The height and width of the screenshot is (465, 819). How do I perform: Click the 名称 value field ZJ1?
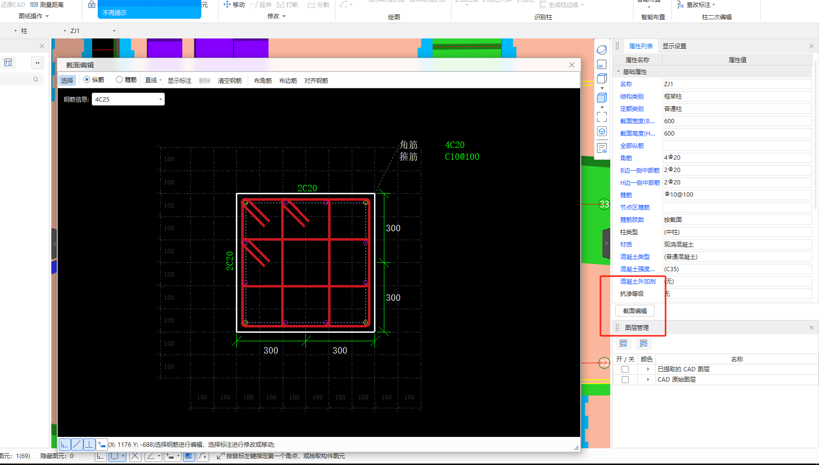[737, 84]
